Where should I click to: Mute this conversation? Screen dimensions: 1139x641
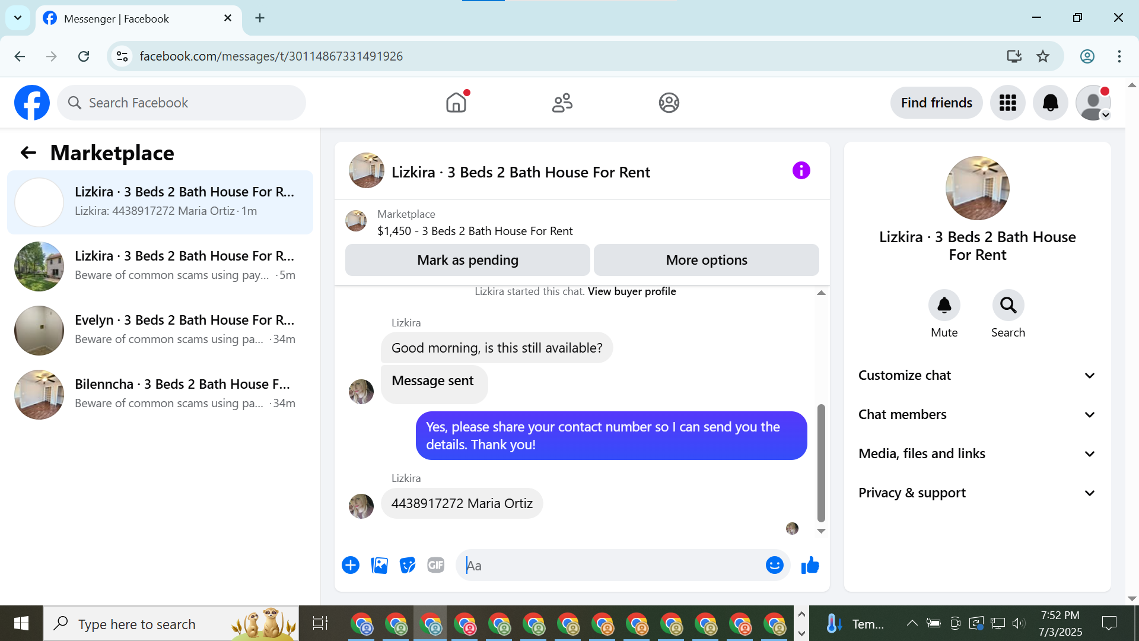coord(944,306)
